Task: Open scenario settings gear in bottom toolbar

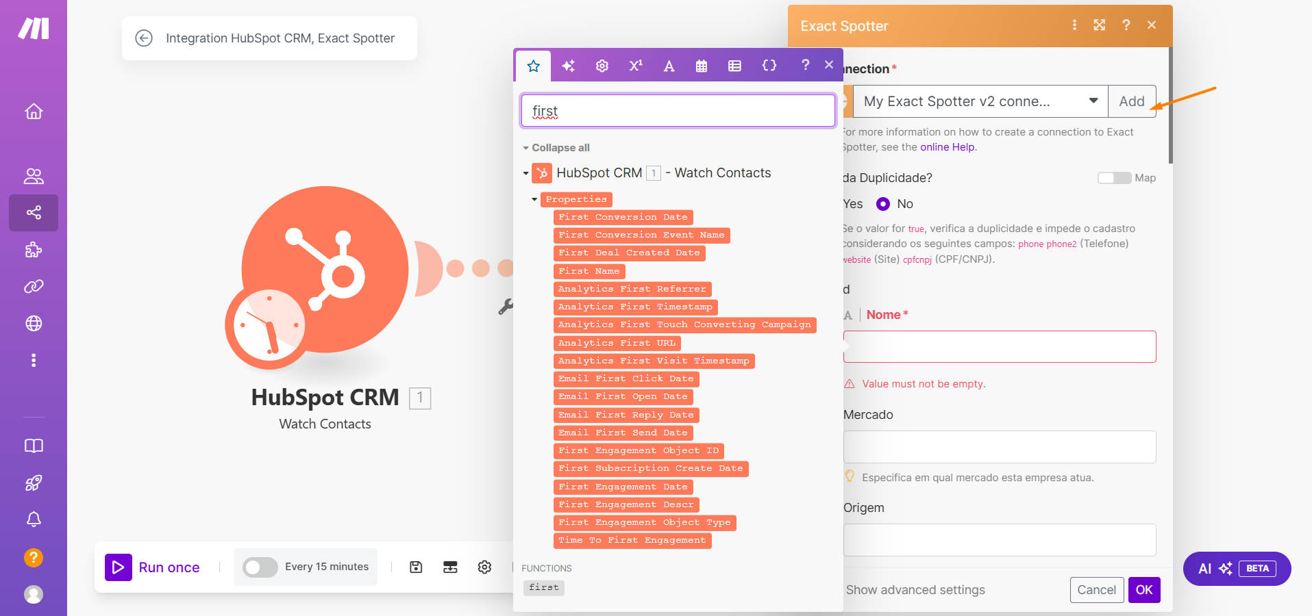Action: tap(484, 567)
